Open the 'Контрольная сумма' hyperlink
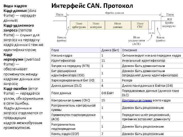Image resolution: width=183 pixels, height=137 pixels. point(137,100)
